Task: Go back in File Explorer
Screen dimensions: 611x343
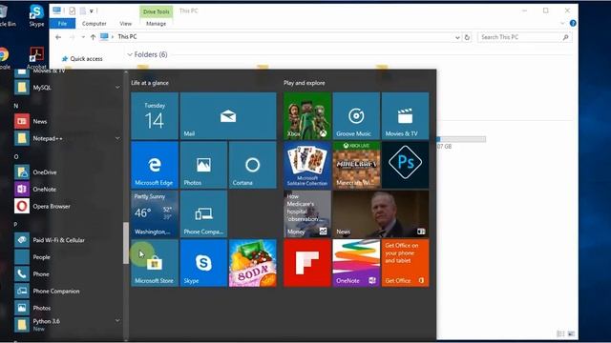Action: pyautogui.click(x=58, y=37)
